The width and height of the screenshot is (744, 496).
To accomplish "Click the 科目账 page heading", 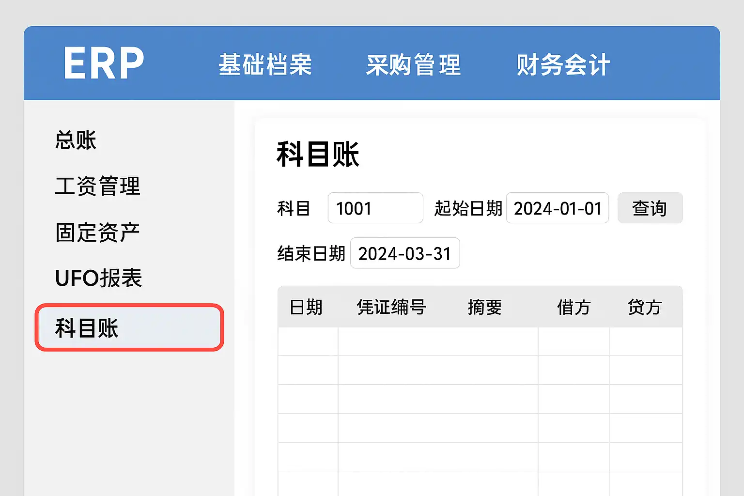I will coord(318,155).
